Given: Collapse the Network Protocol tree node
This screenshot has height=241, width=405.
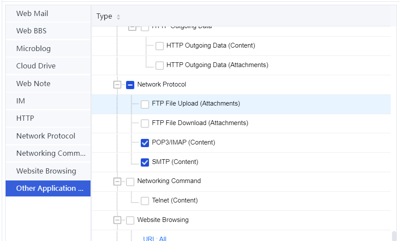Looking at the screenshot, I should (117, 85).
